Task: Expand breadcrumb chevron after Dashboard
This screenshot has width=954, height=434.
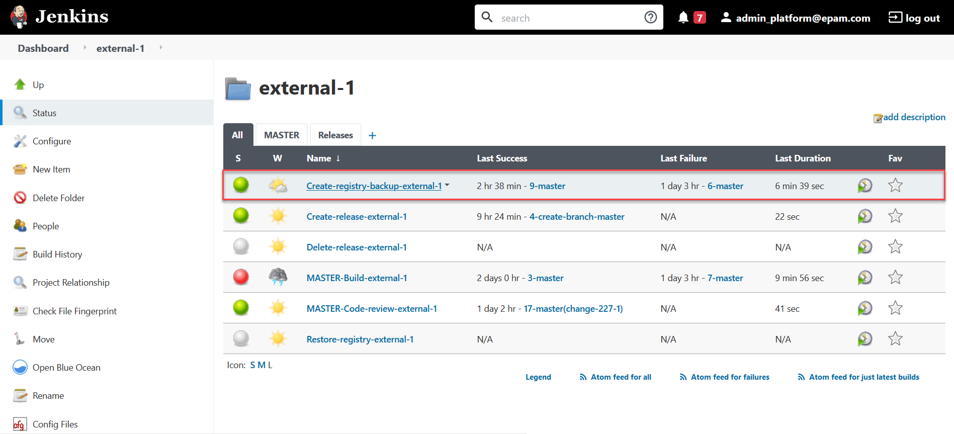Action: pos(85,47)
